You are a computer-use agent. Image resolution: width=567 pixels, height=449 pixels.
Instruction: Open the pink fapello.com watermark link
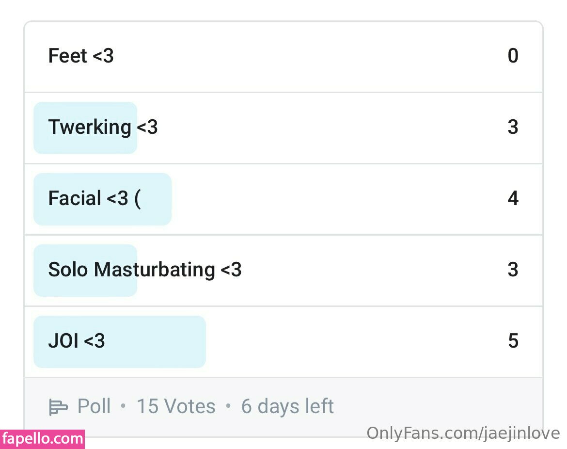(x=43, y=439)
